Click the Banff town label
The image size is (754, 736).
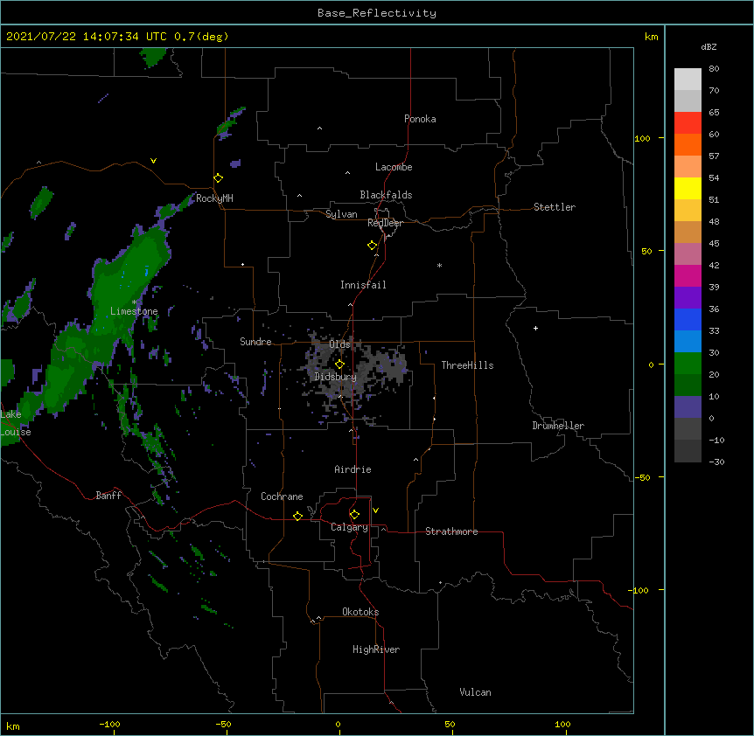[108, 496]
